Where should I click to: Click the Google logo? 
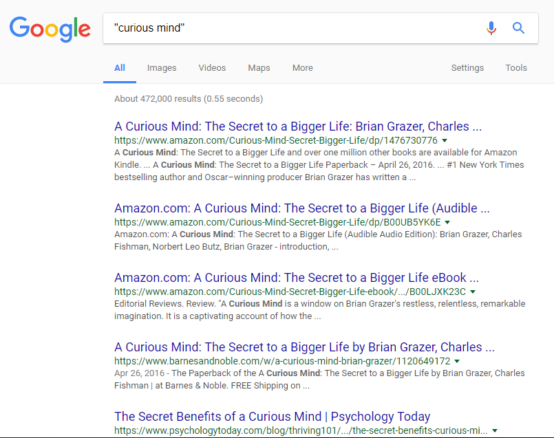pyautogui.click(x=50, y=29)
